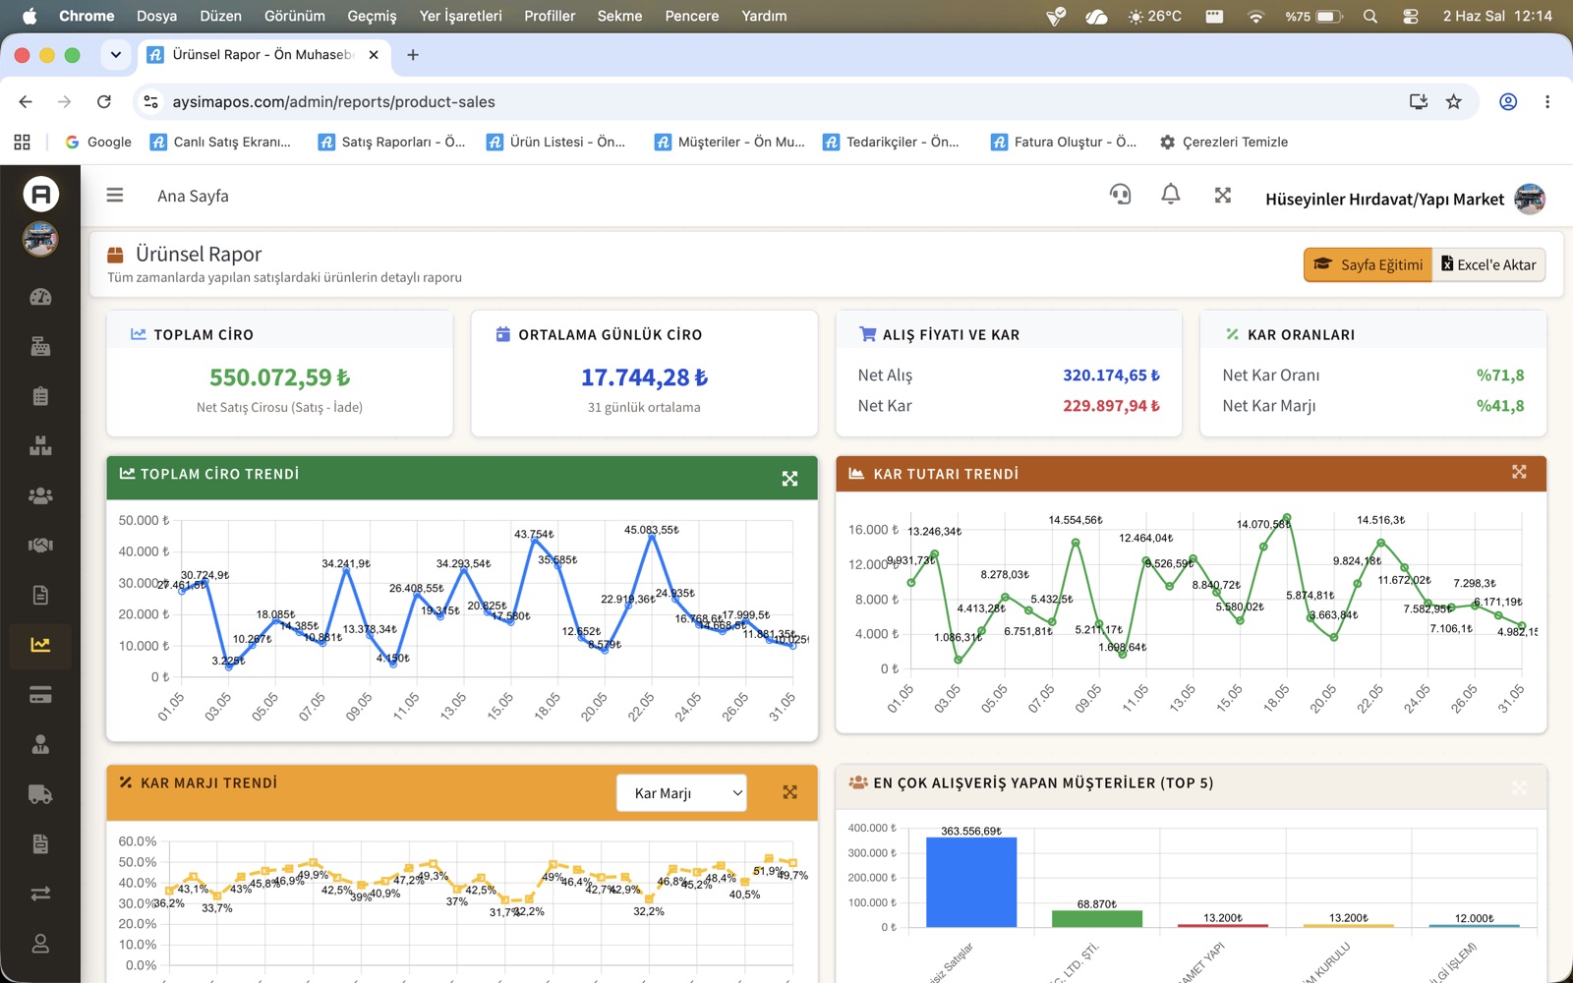The width and height of the screenshot is (1573, 983).
Task: Open the support headset icon
Action: [1120, 195]
